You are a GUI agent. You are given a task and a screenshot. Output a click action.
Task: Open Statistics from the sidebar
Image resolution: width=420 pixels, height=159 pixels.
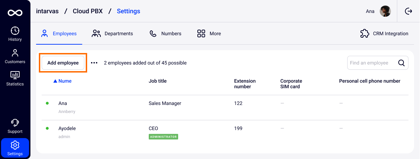(15, 79)
